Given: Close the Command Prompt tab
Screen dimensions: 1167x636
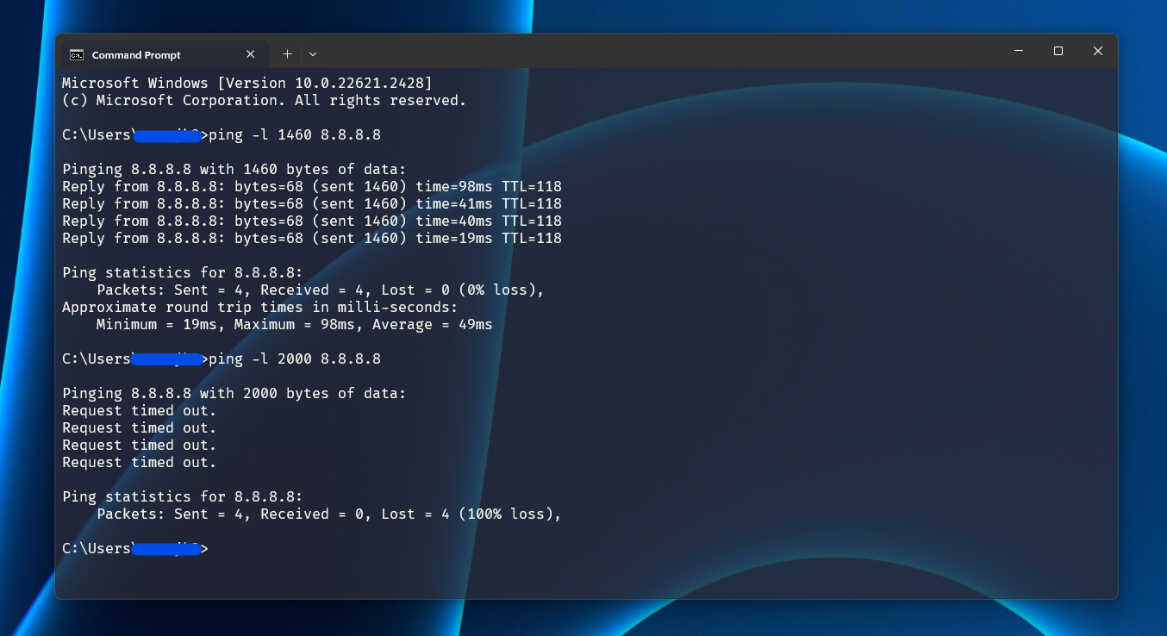Looking at the screenshot, I should pyautogui.click(x=250, y=53).
